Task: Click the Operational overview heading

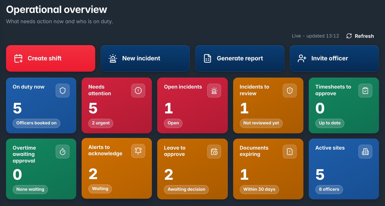Action: point(57,10)
